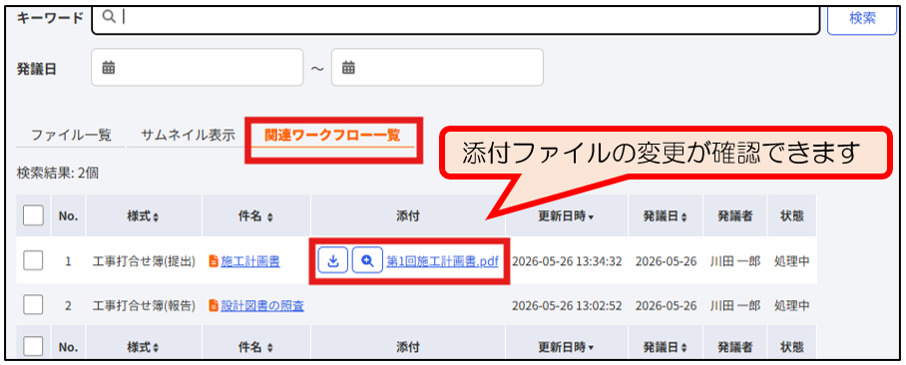Select the 関連ワークフロー一覧 tab
Image resolution: width=906 pixels, height=365 pixels.
332,136
